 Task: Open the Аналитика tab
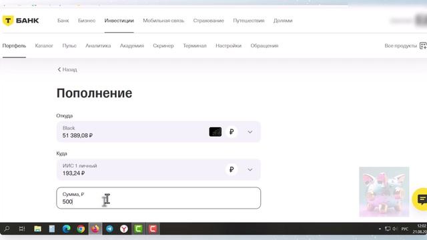[x=98, y=46]
